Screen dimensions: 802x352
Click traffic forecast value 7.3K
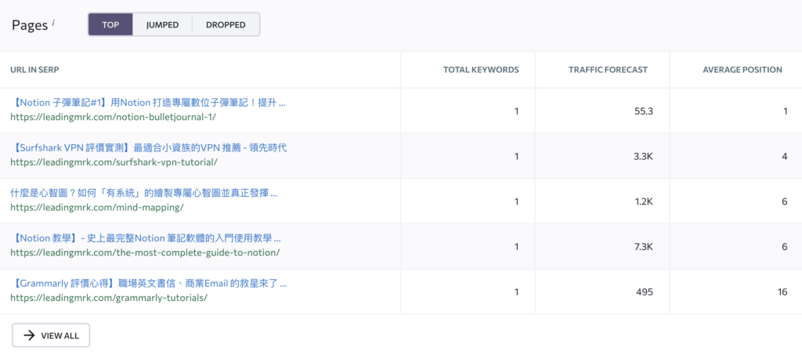pyautogui.click(x=644, y=247)
